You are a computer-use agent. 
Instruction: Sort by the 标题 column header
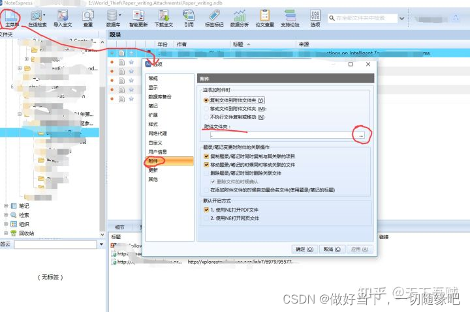click(262, 44)
